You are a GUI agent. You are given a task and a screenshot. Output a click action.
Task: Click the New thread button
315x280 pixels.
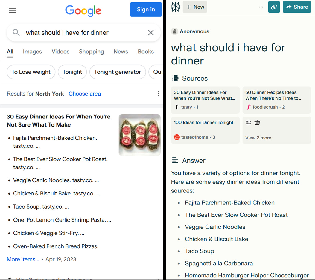tap(195, 7)
